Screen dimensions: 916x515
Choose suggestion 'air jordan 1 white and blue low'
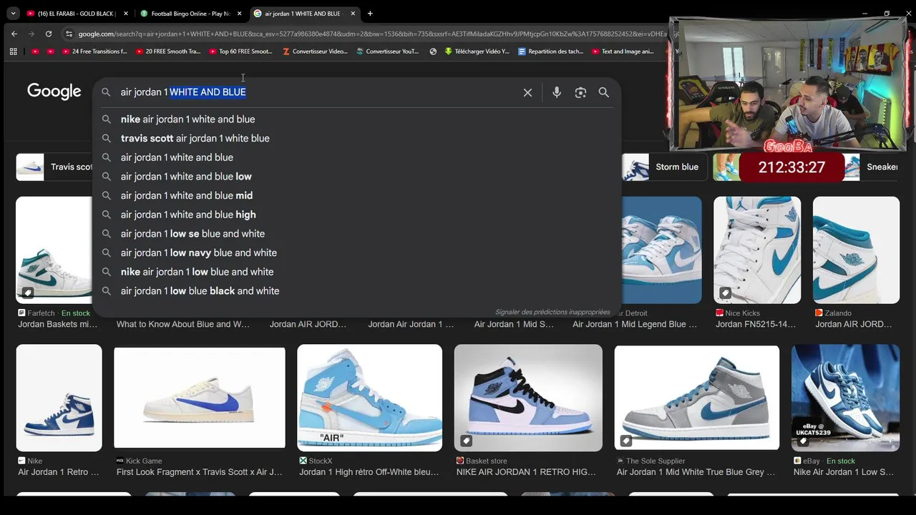click(x=356, y=177)
